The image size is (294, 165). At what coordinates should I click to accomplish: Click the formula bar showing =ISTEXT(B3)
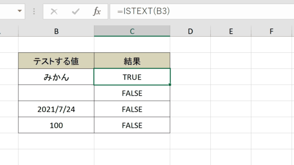(202, 11)
